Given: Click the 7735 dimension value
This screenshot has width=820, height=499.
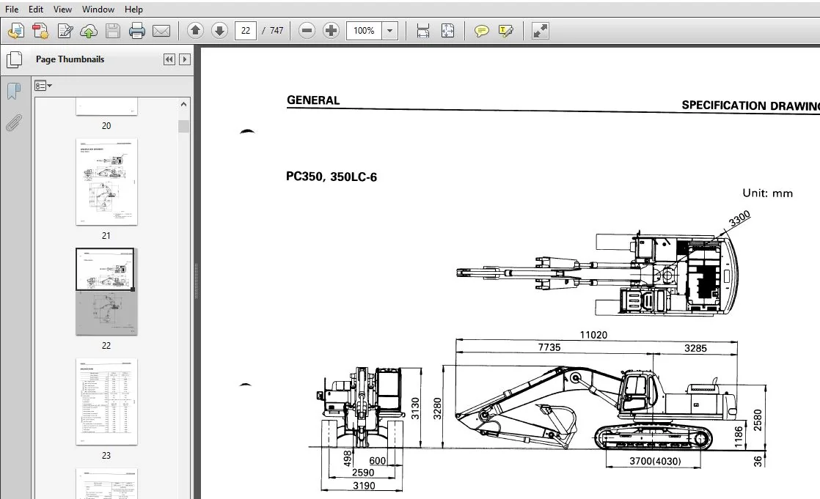Looking at the screenshot, I should tap(549, 347).
